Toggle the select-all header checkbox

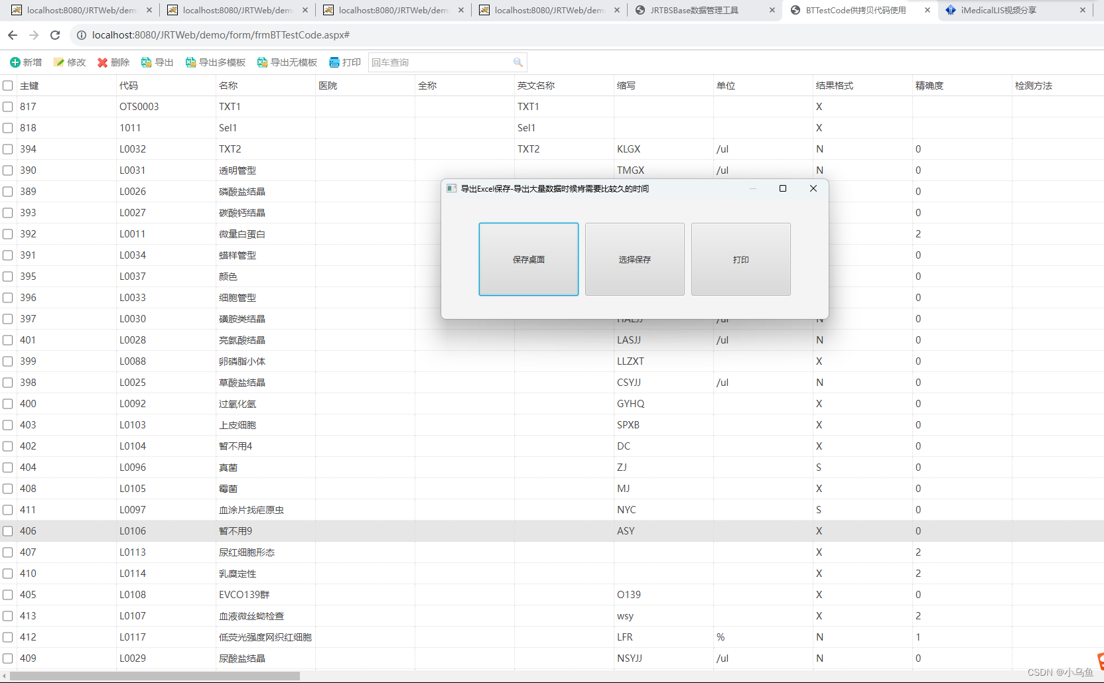tap(8, 86)
